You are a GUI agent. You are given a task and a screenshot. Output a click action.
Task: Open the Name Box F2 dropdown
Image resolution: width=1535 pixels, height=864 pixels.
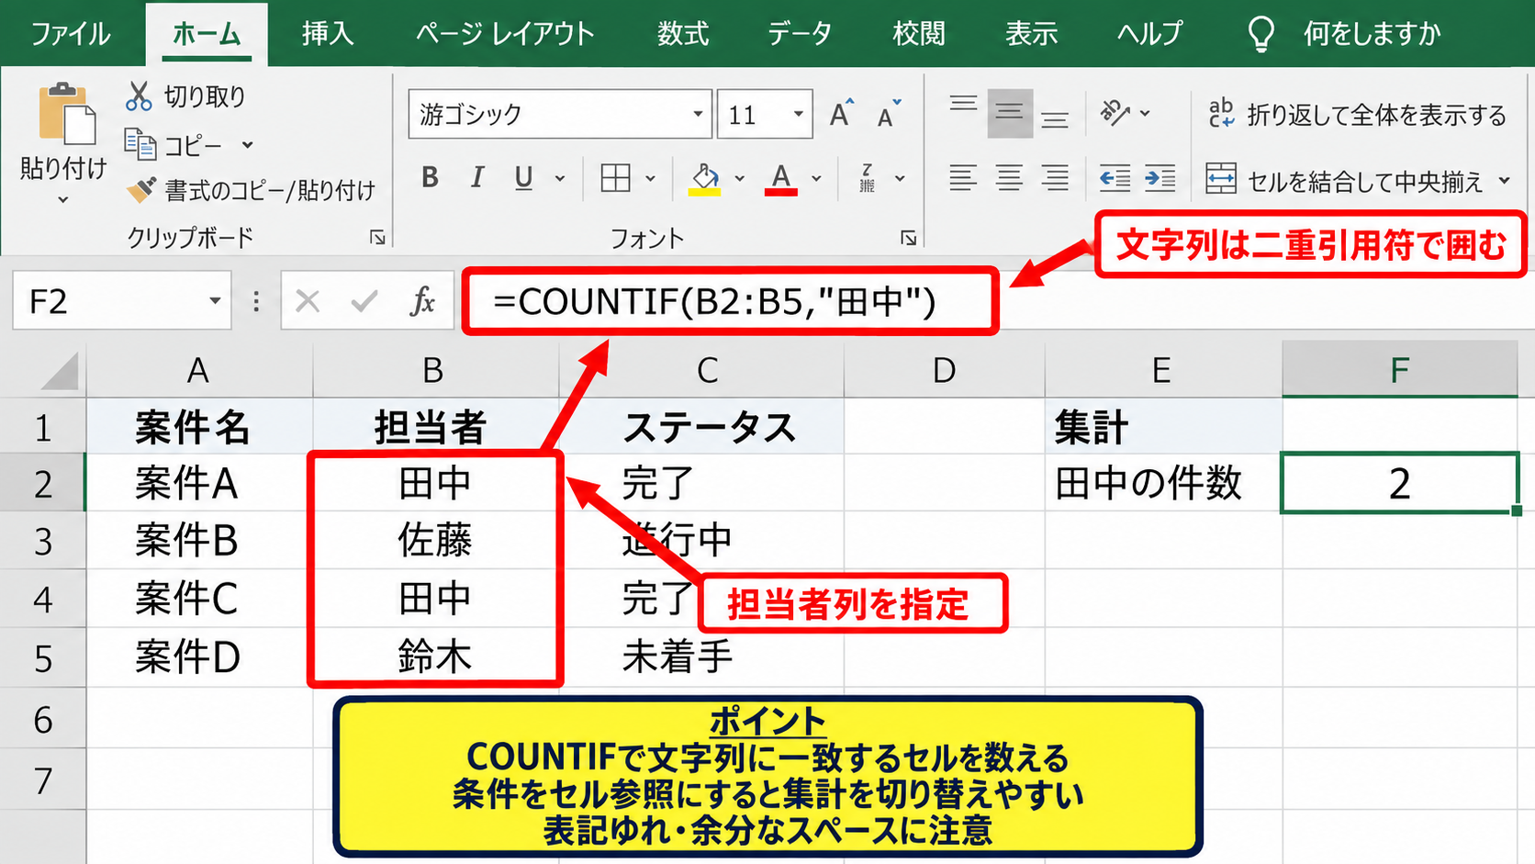click(215, 300)
